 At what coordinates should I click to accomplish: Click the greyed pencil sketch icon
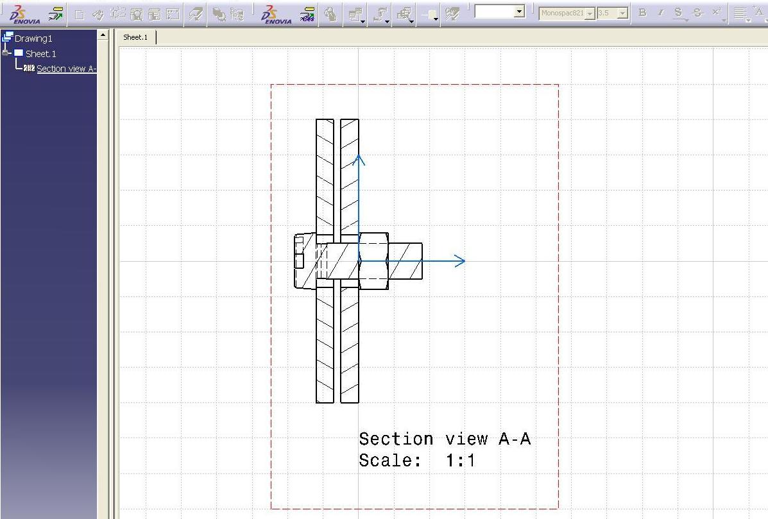click(451, 14)
